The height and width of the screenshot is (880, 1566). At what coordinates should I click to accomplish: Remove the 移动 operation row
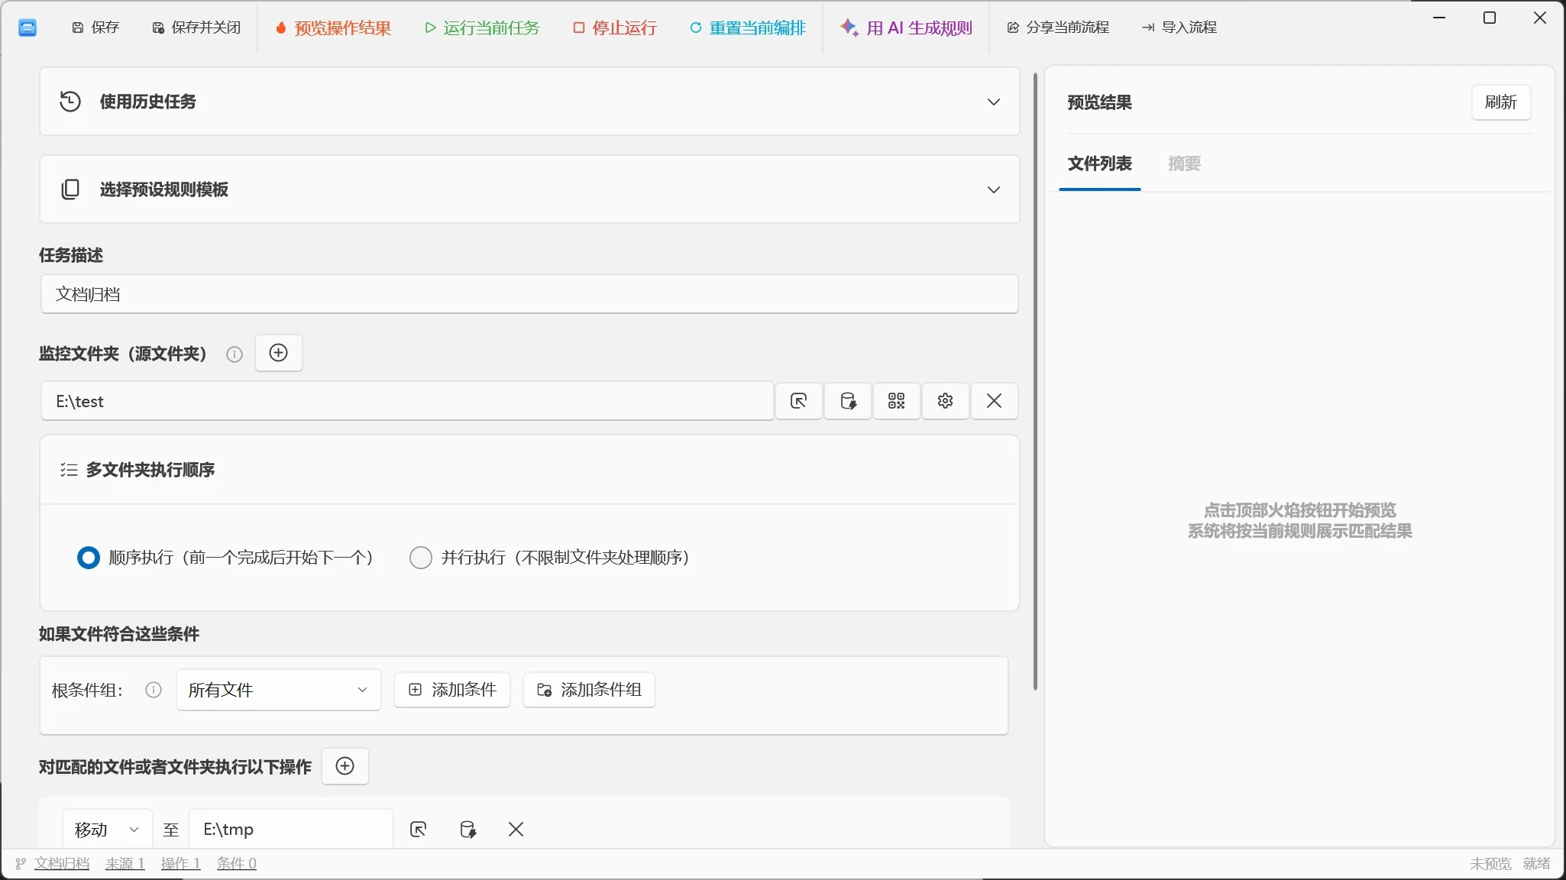point(516,830)
